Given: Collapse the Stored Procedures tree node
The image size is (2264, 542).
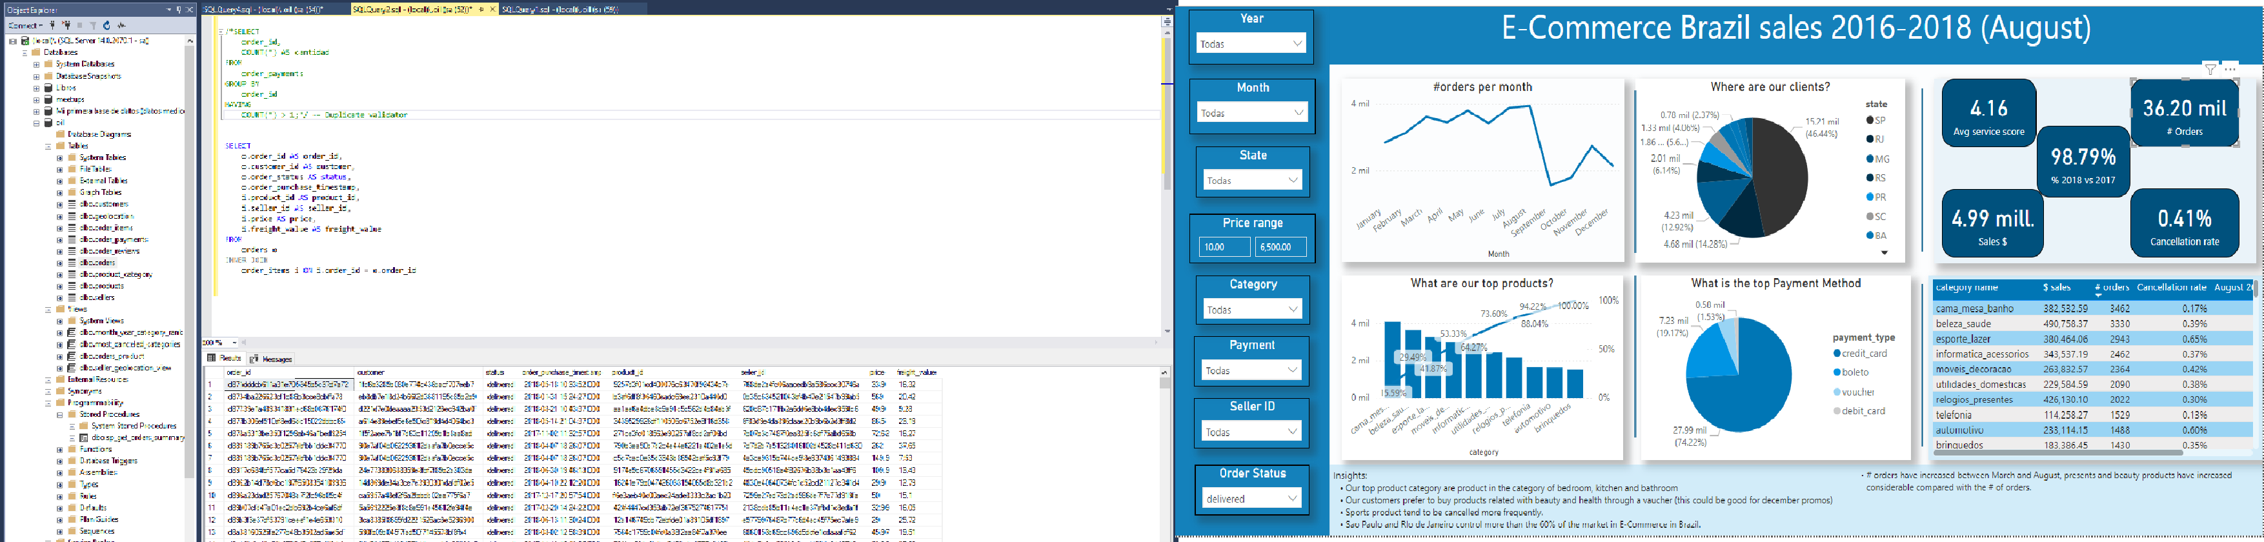Looking at the screenshot, I should (60, 415).
